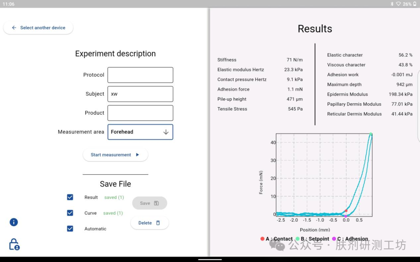Toggle the Result checkbox
420x262 pixels.
coord(70,197)
